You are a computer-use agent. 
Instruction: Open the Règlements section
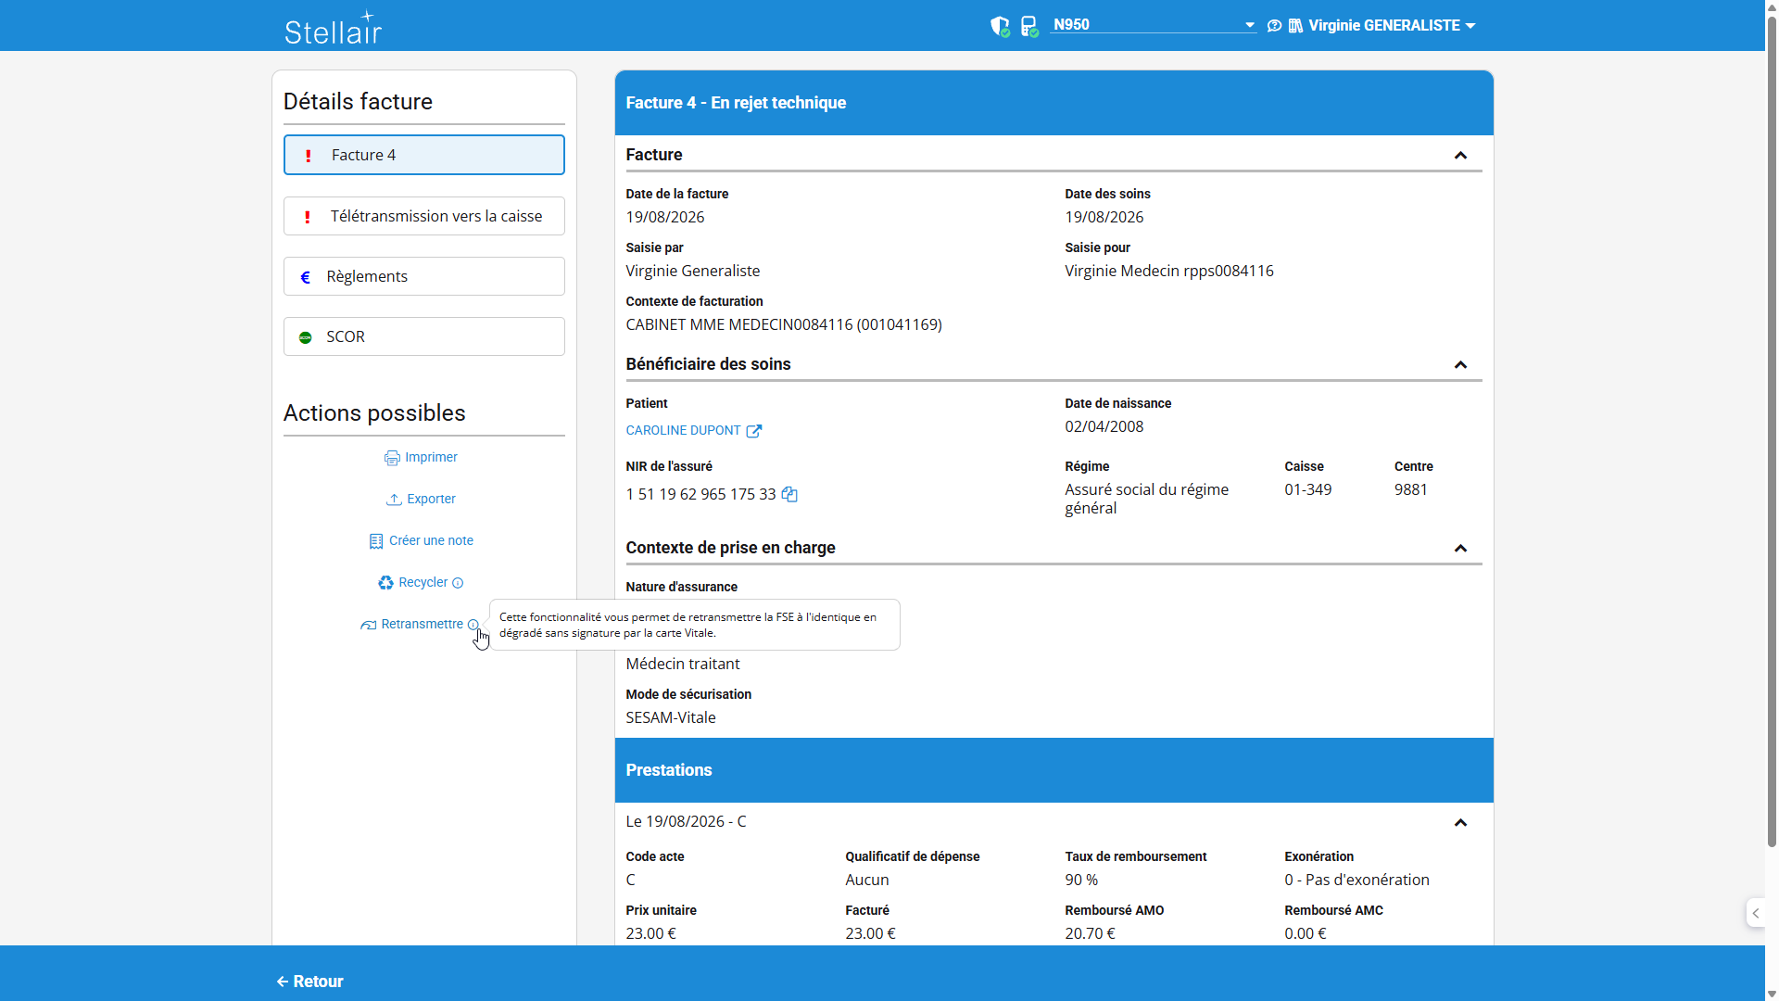[423, 276]
